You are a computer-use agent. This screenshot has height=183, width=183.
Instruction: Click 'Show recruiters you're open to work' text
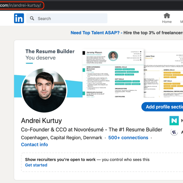click(60, 159)
